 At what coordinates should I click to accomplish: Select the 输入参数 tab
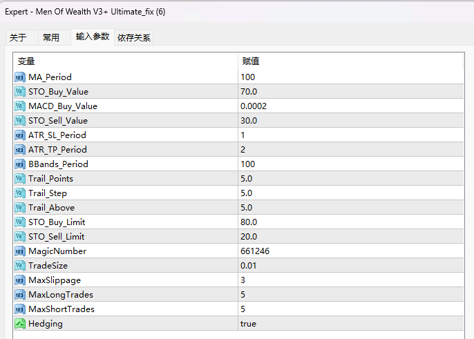coord(92,37)
